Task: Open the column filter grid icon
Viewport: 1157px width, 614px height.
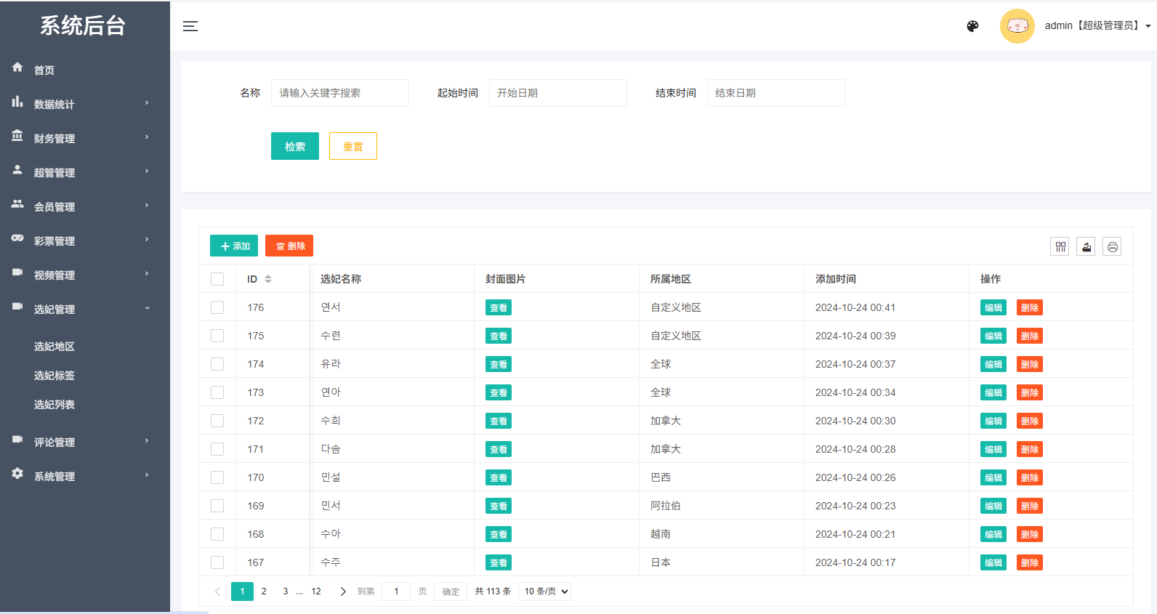Action: pos(1060,247)
